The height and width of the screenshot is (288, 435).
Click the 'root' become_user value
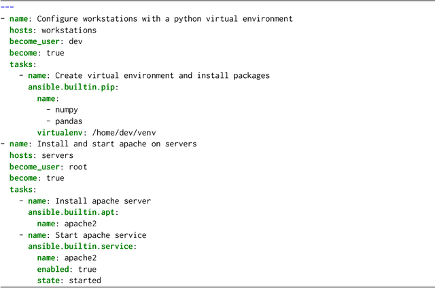[78, 167]
